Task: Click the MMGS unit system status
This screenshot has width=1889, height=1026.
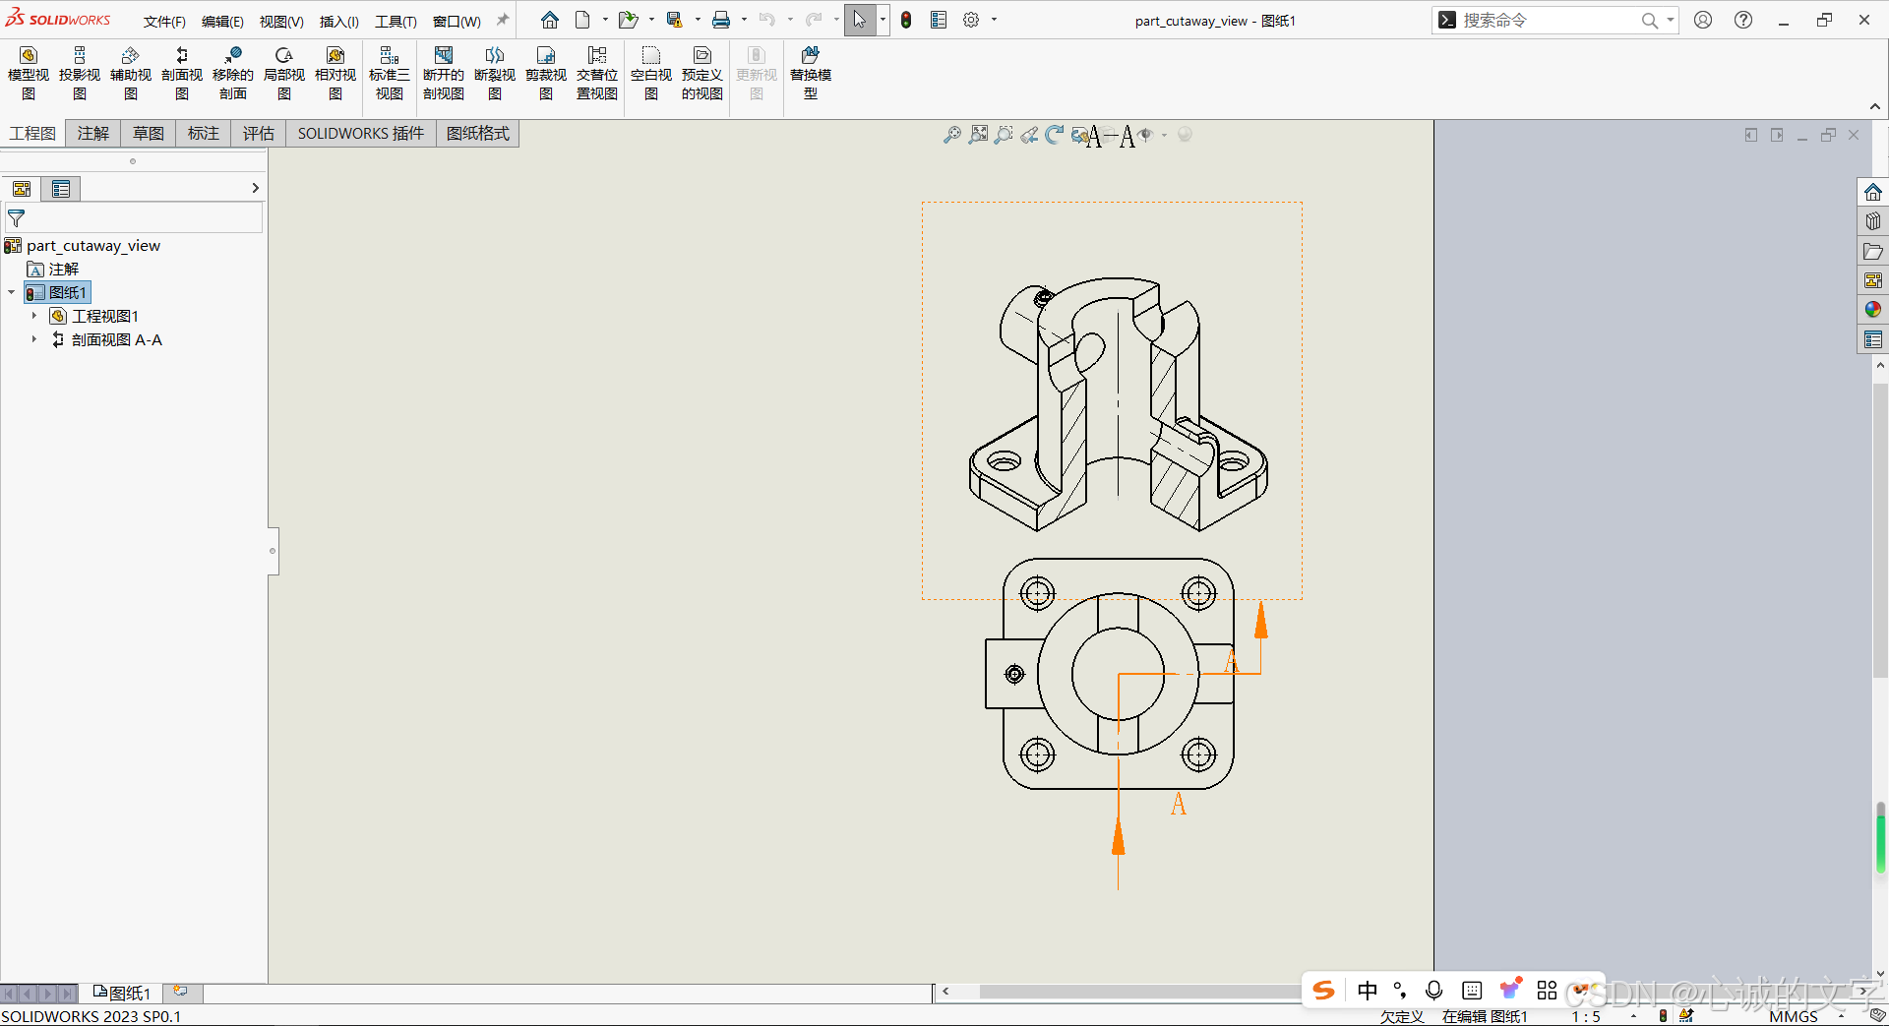Action: (x=1793, y=1016)
